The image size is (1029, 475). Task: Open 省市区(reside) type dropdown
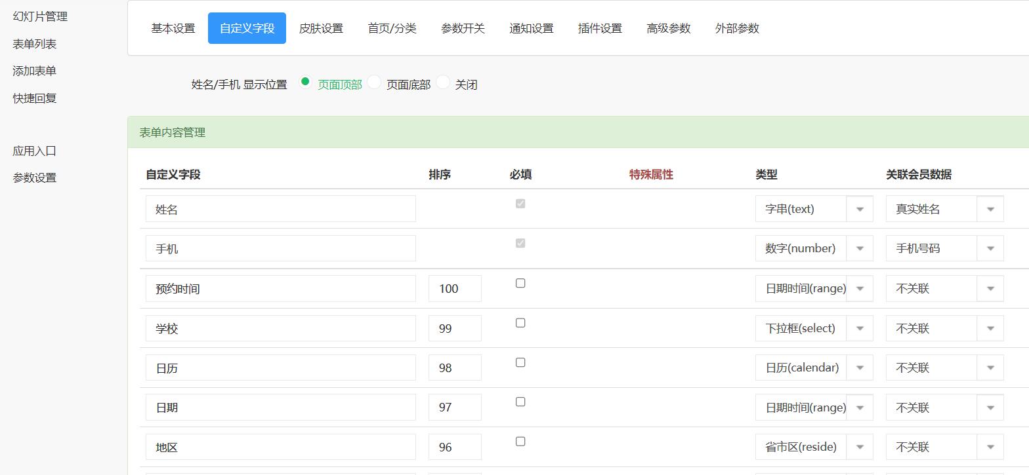pos(814,447)
